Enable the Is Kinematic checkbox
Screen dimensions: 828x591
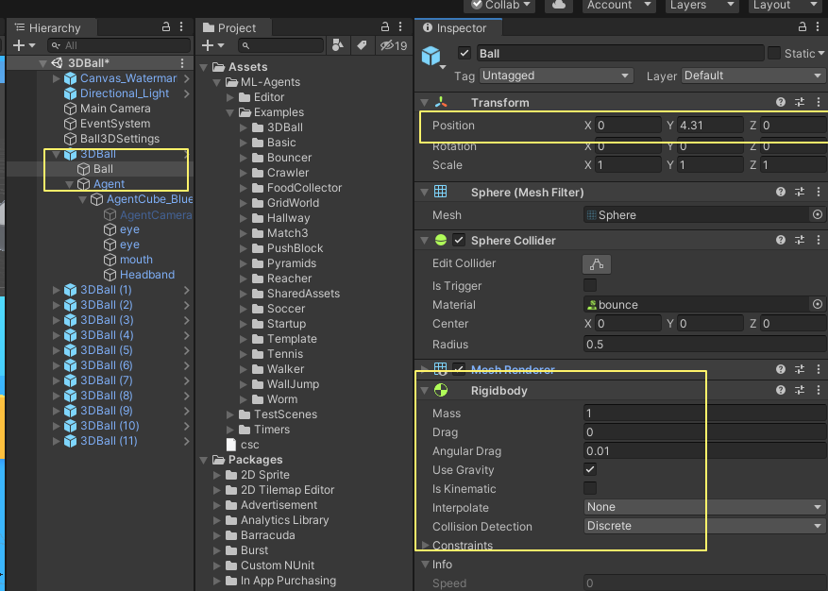click(590, 488)
